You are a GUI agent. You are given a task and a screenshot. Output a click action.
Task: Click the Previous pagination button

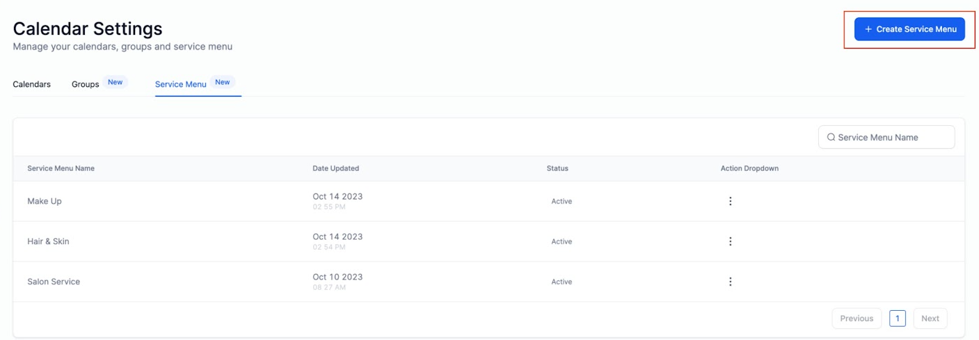pos(857,318)
